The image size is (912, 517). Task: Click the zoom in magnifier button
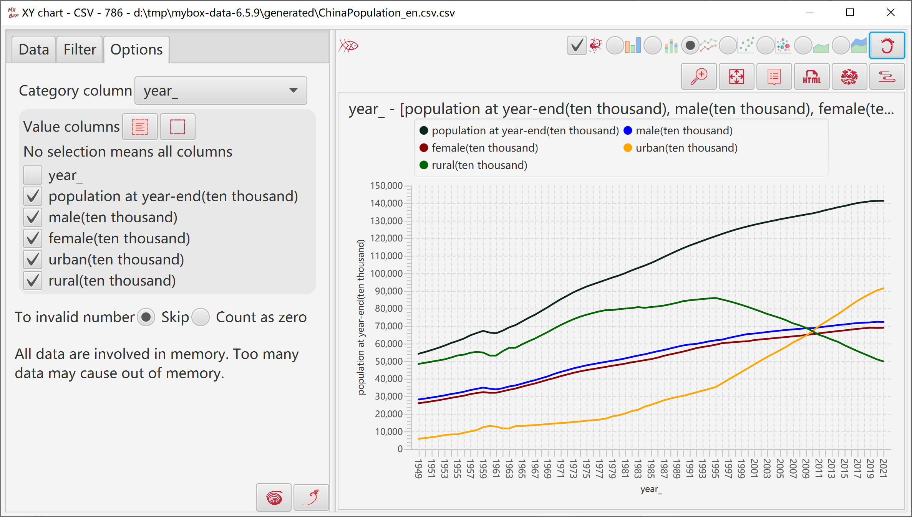coord(699,77)
